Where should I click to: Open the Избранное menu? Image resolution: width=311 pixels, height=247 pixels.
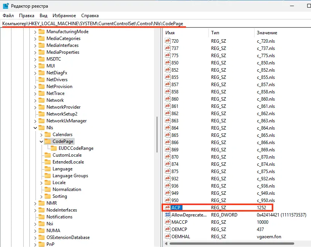click(x=64, y=16)
